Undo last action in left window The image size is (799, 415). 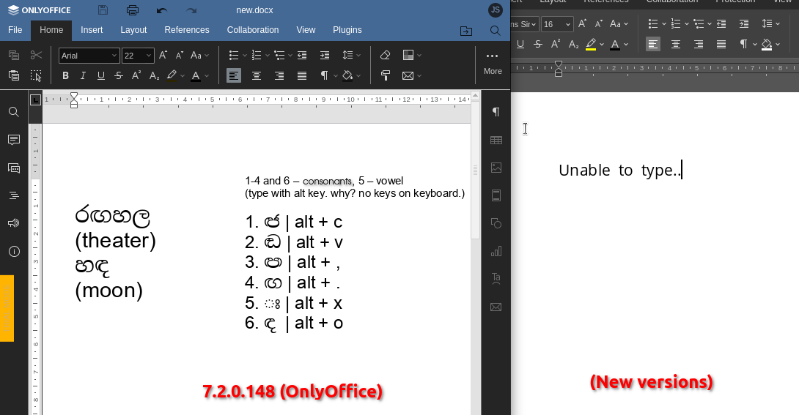(162, 10)
